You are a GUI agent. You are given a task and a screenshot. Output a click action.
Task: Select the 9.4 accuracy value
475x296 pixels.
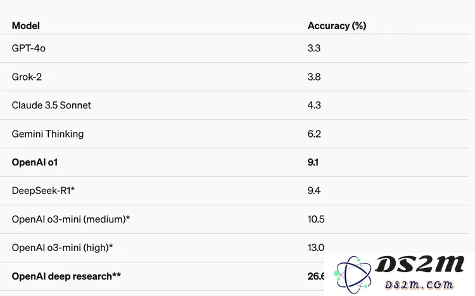pos(314,190)
